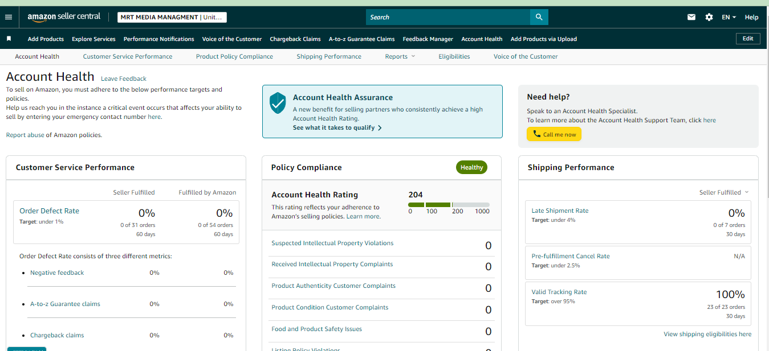The height and width of the screenshot is (351, 769).
Task: Click the Edit bookmarks button
Action: pyautogui.click(x=748, y=39)
